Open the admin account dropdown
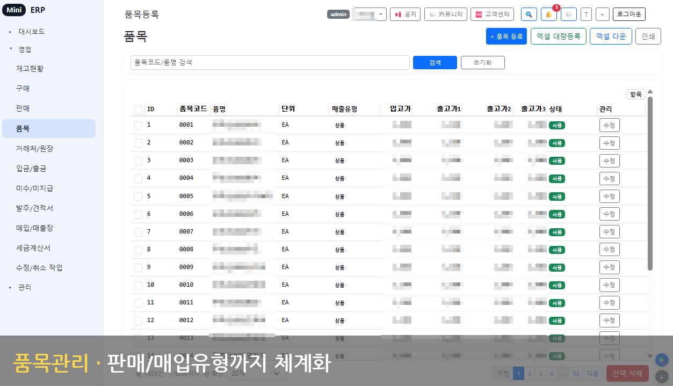673x386 pixels. [x=369, y=14]
